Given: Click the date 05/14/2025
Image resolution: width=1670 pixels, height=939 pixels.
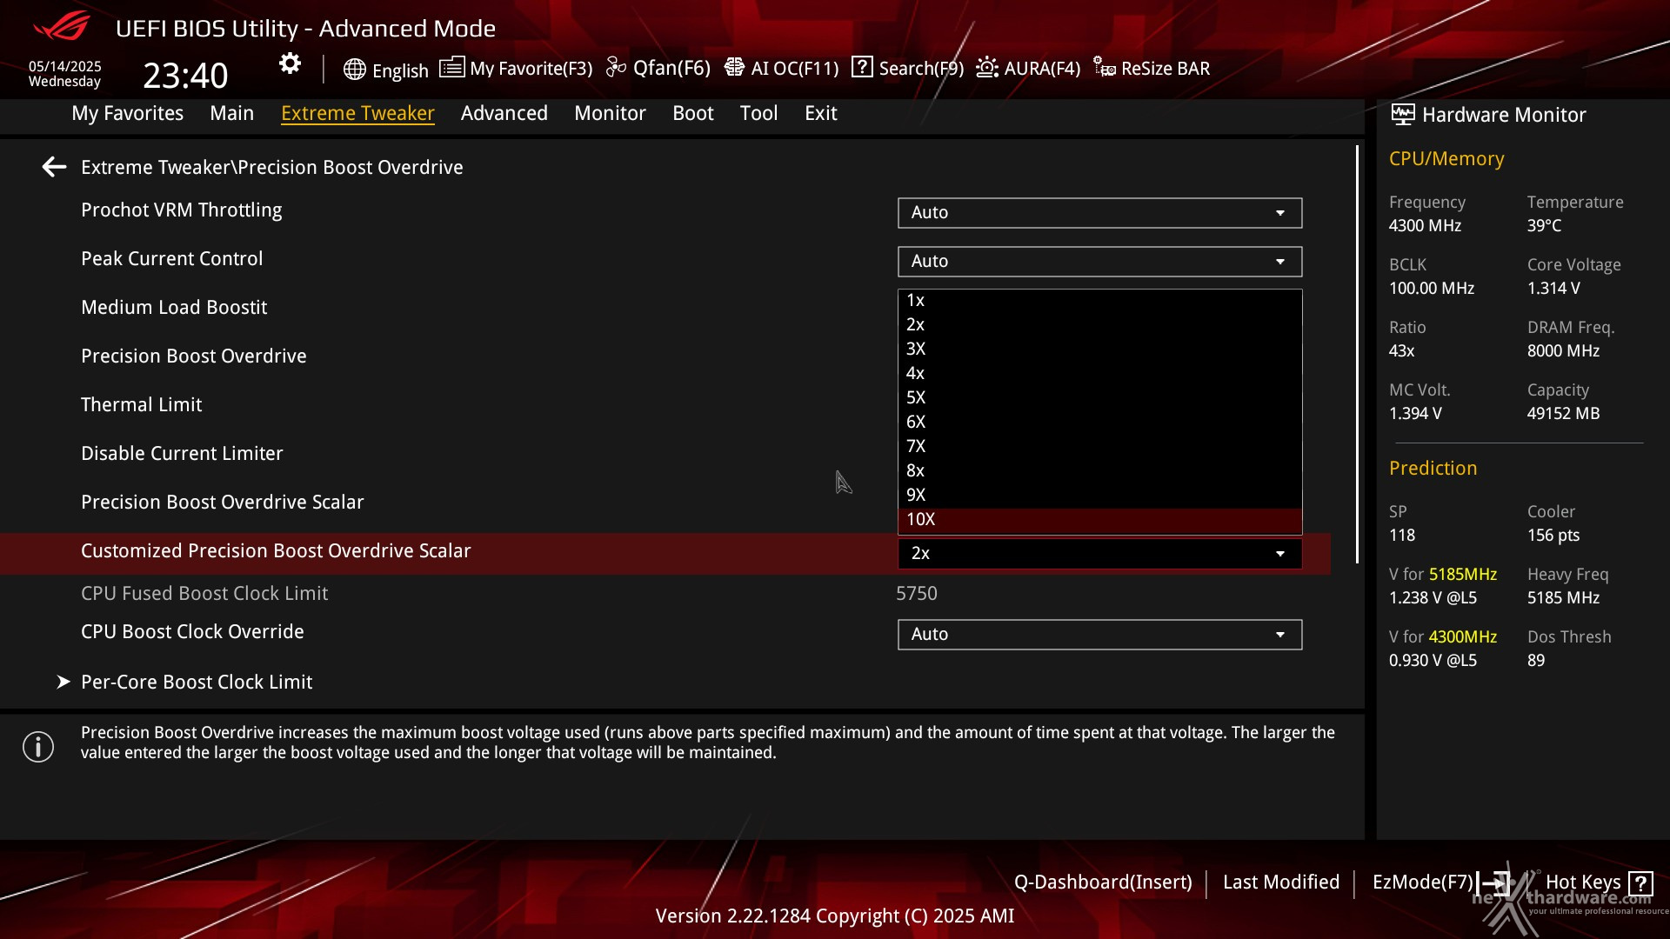Looking at the screenshot, I should [x=64, y=66].
